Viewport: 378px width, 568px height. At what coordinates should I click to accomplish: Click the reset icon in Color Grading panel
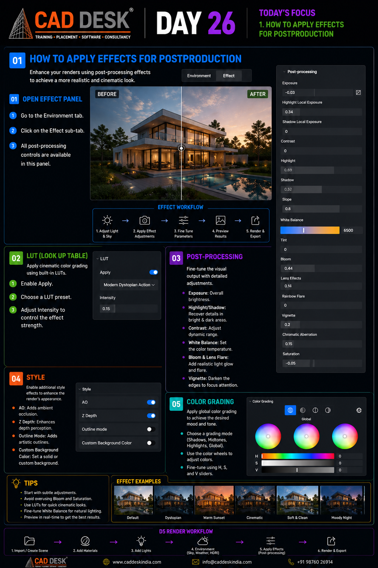pyautogui.click(x=359, y=410)
